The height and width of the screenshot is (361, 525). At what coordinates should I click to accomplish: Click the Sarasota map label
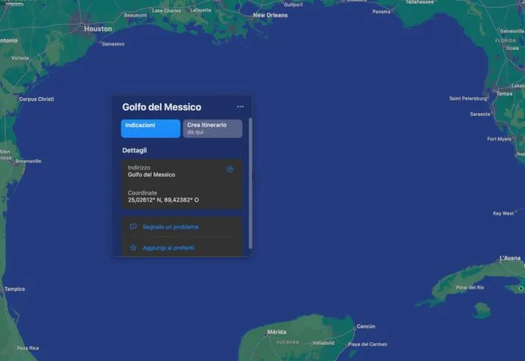click(x=480, y=114)
